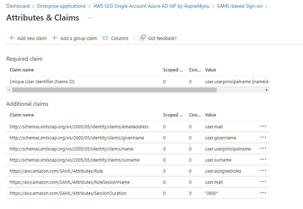This screenshot has height=209, width=303.
Task: Open the SAML/Attributes/Role claim
Action: tap(56, 171)
